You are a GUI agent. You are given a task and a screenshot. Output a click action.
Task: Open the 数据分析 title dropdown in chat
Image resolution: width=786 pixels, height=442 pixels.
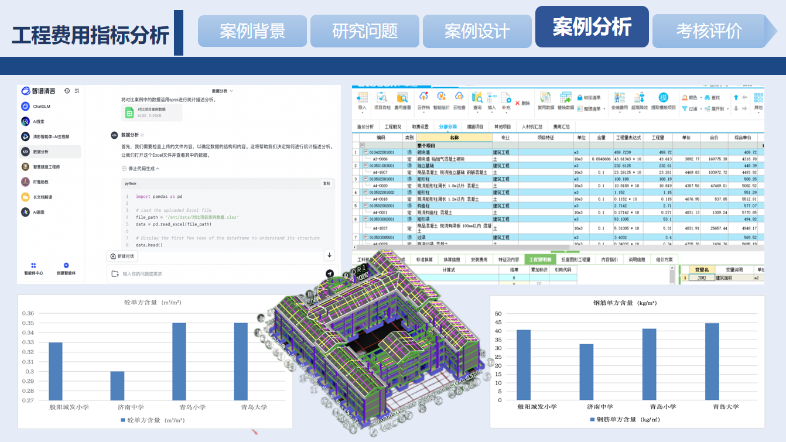point(223,91)
